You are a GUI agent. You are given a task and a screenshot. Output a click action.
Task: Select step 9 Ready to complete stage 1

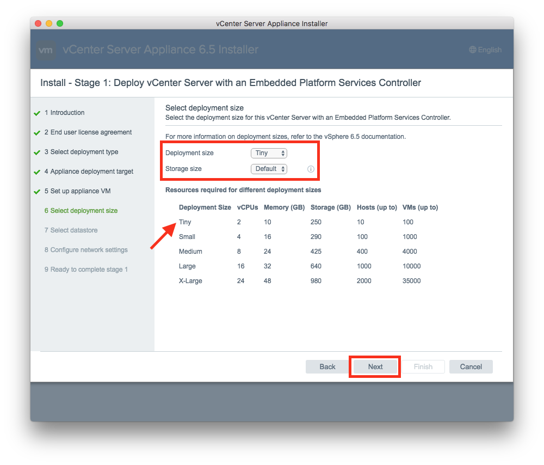coord(86,270)
